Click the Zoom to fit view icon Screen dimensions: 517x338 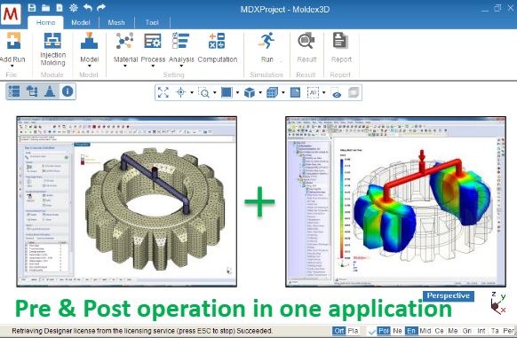click(163, 92)
